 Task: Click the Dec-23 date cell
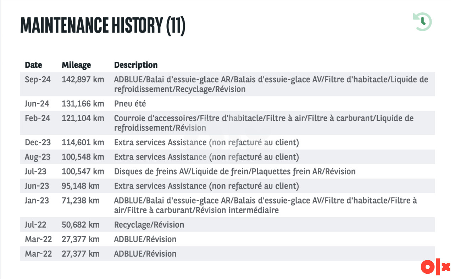(38, 143)
